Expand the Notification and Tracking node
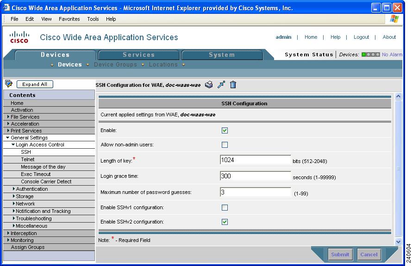 (x=14, y=211)
